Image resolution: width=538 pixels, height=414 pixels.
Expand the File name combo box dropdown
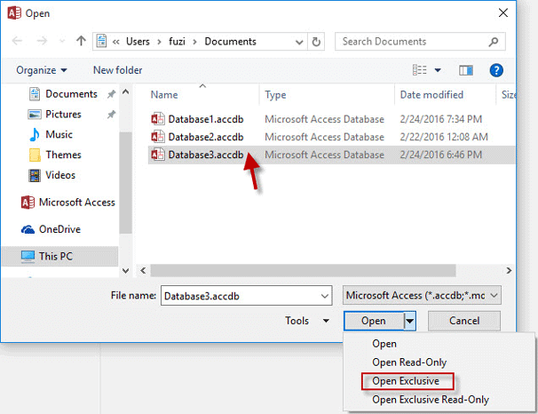coord(325,296)
